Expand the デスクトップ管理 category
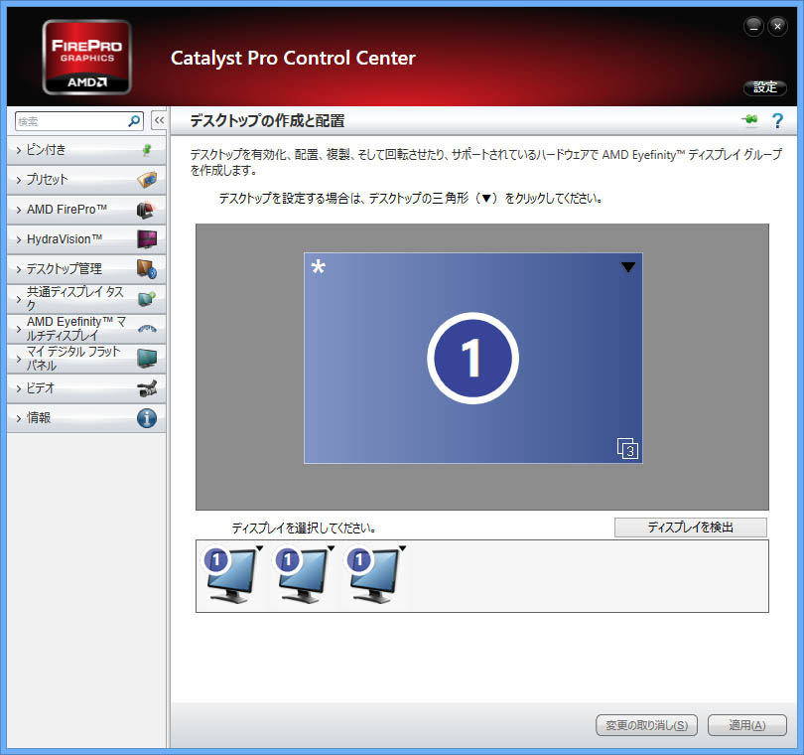This screenshot has height=755, width=804. pos(86,269)
